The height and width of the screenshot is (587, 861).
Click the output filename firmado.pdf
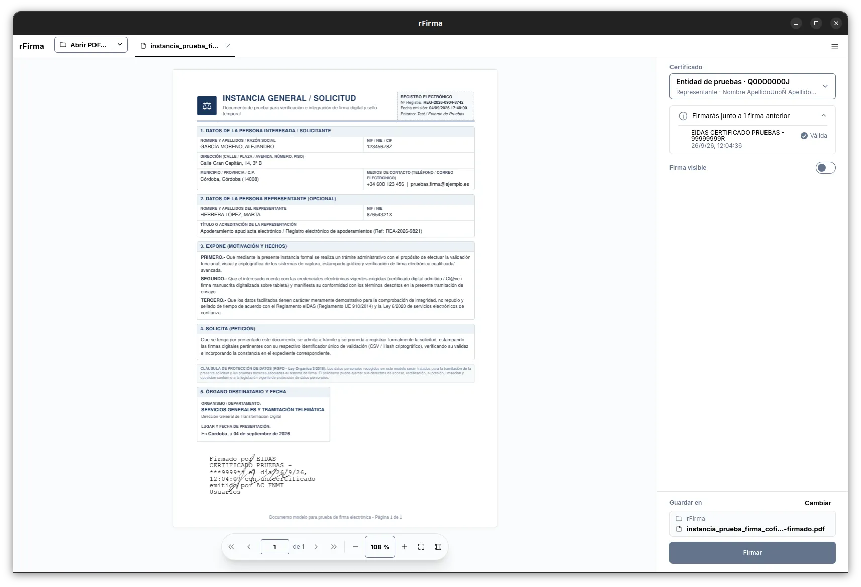click(x=755, y=529)
